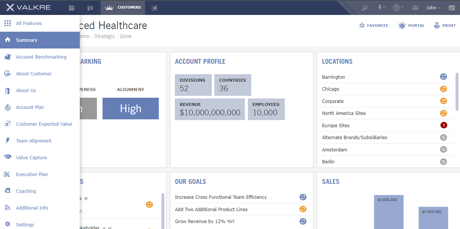Switch to the Customers tab

pos(123,7)
